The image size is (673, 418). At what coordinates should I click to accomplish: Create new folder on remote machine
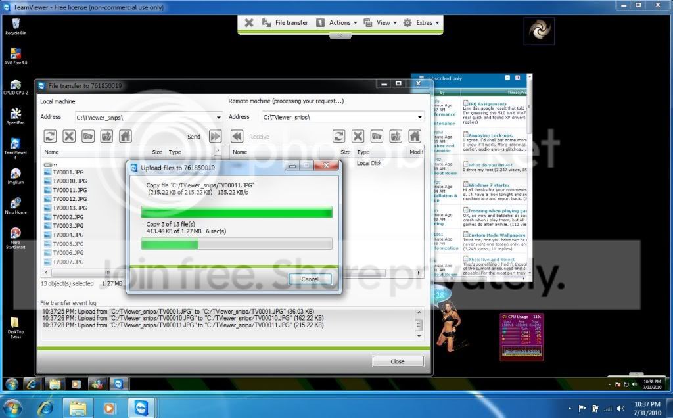point(377,137)
